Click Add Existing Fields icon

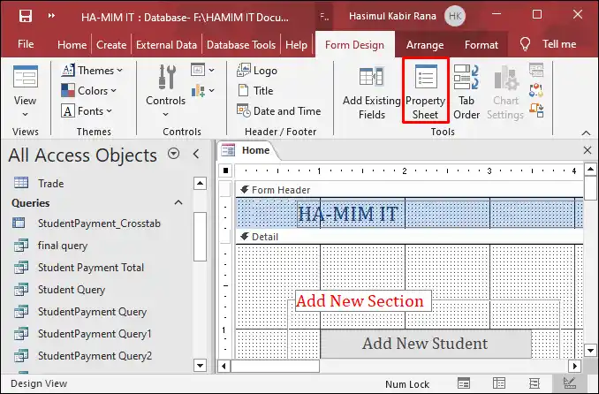coord(371,91)
